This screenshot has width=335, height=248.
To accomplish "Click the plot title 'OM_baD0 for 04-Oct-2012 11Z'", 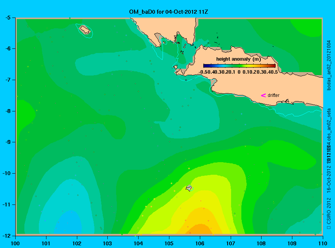I will (x=168, y=12).
